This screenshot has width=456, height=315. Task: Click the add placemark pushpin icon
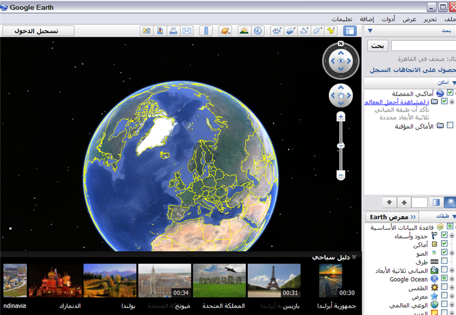330,31
